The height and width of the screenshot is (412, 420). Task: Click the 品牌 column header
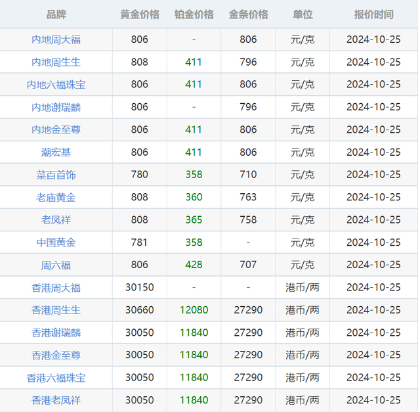pos(56,14)
